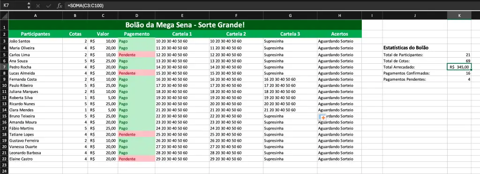Click Cartela 2 cell '21 20 30 40 50 60'
This screenshot has width=480, height=174.
(x=236, y=110)
